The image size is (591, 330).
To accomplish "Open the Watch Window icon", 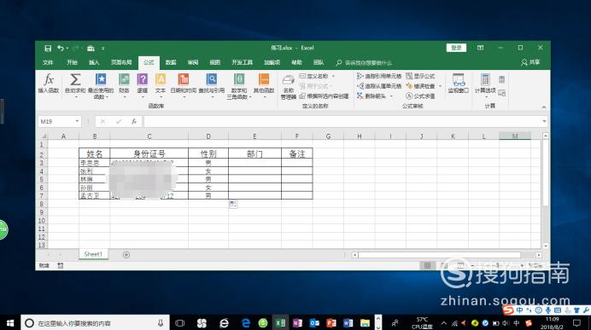I will (x=458, y=84).
